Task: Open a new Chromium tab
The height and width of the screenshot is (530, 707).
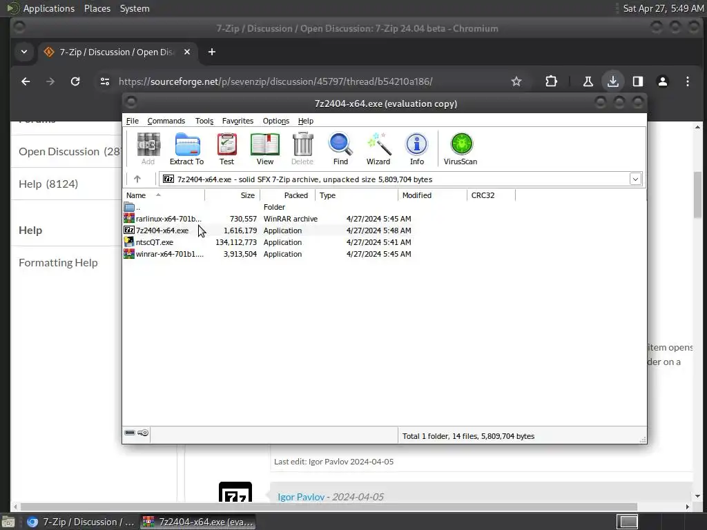Action: pos(211,52)
